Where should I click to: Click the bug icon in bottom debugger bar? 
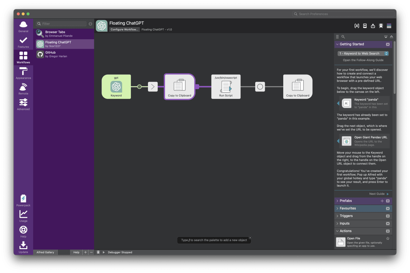98,252
